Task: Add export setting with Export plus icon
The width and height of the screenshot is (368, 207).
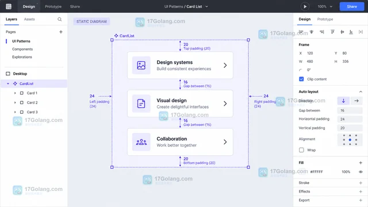Action: 361,200
